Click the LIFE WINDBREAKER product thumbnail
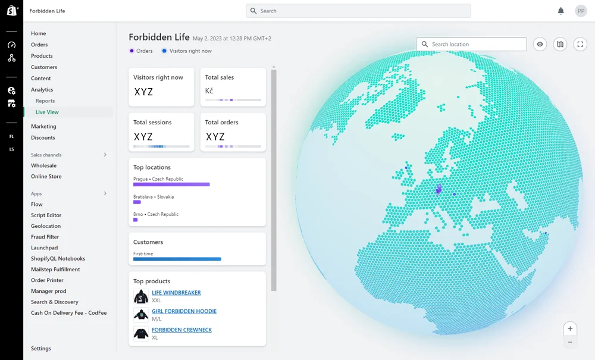Screen dimensions: 595x360 141,296
